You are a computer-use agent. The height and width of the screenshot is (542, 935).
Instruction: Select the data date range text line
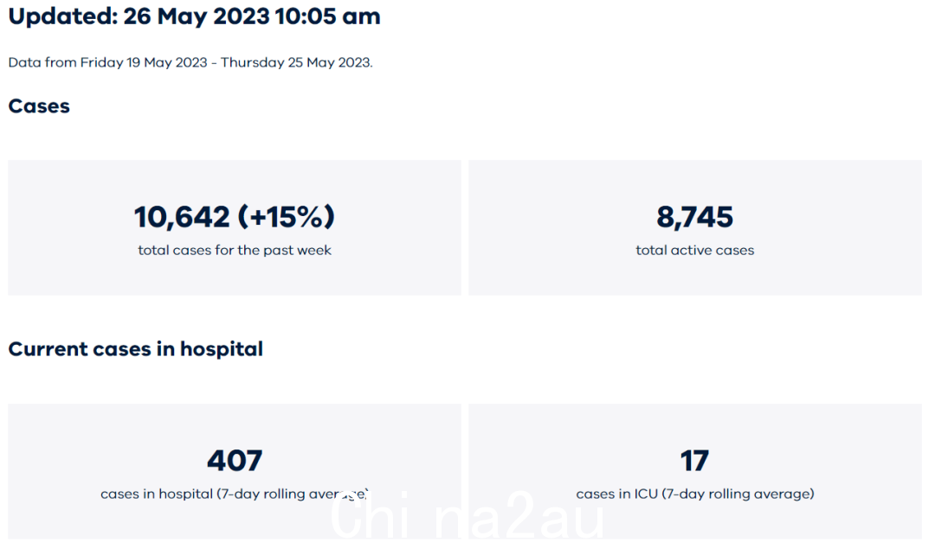pos(190,62)
